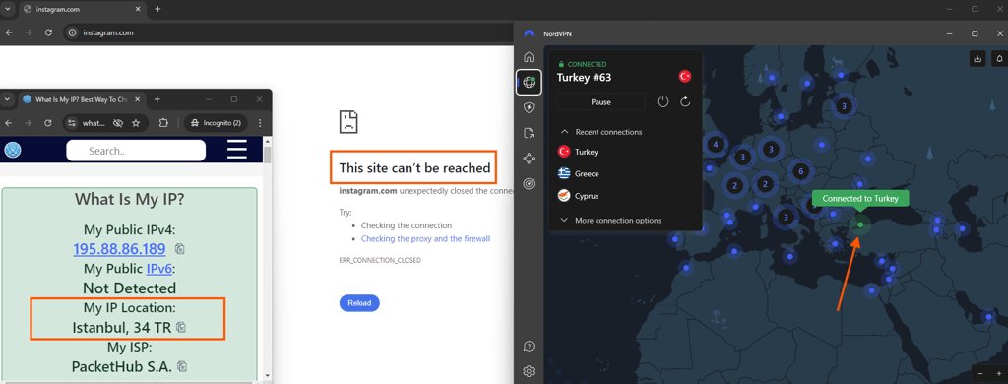Click the map cluster marker labeled 4
The width and height of the screenshot is (1008, 384).
tap(716, 145)
